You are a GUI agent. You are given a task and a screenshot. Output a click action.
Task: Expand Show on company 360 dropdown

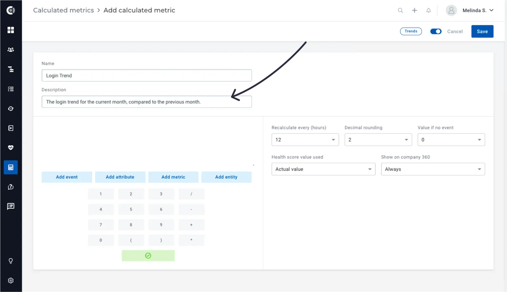(433, 169)
